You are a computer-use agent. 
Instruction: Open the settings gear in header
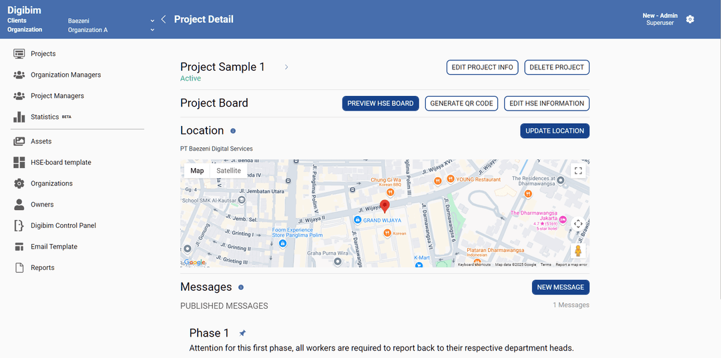pyautogui.click(x=690, y=19)
